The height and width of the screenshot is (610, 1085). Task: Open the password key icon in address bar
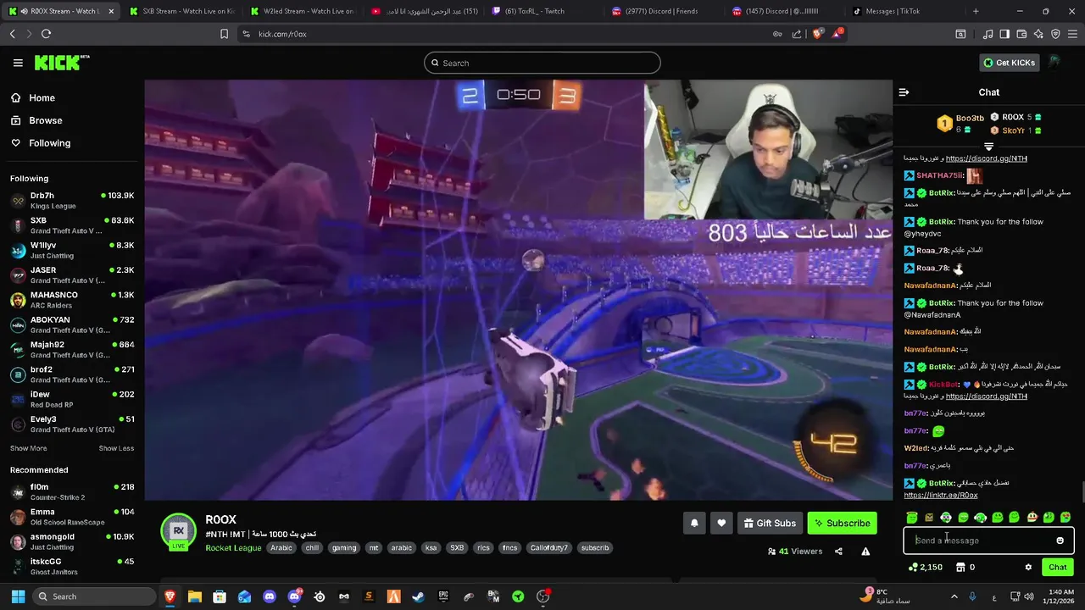[x=777, y=34]
